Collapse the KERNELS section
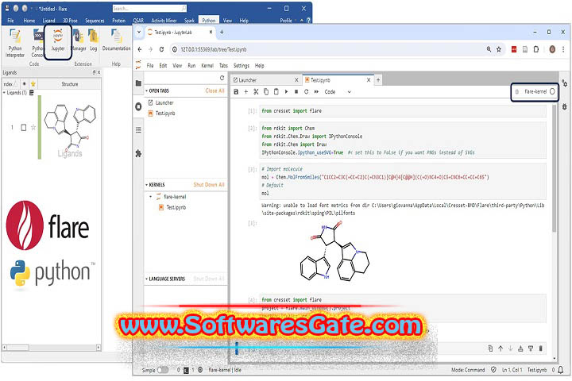This screenshot has width=572, height=381. [x=147, y=185]
